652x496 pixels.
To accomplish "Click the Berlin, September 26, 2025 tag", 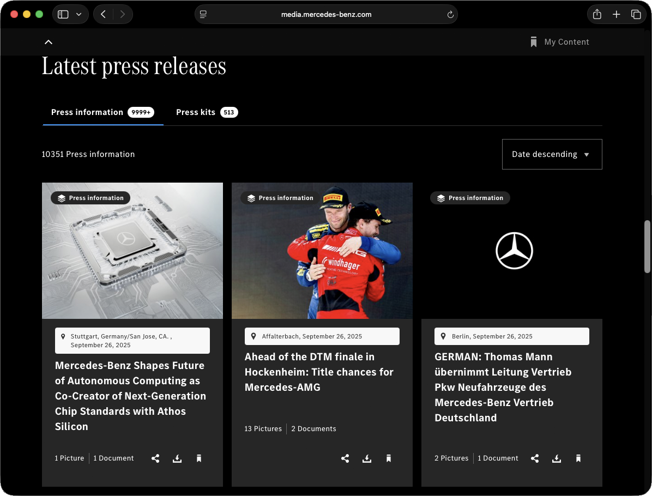I will 511,336.
